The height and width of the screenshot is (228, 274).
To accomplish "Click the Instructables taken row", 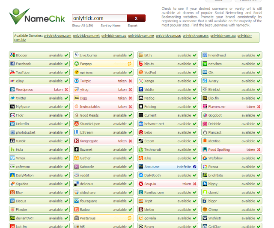I will pyautogui.click(x=103, y=106).
